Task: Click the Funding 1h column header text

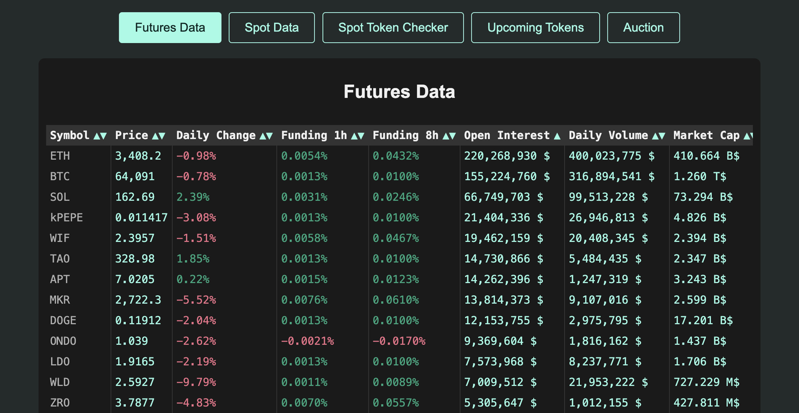Action: [314, 135]
